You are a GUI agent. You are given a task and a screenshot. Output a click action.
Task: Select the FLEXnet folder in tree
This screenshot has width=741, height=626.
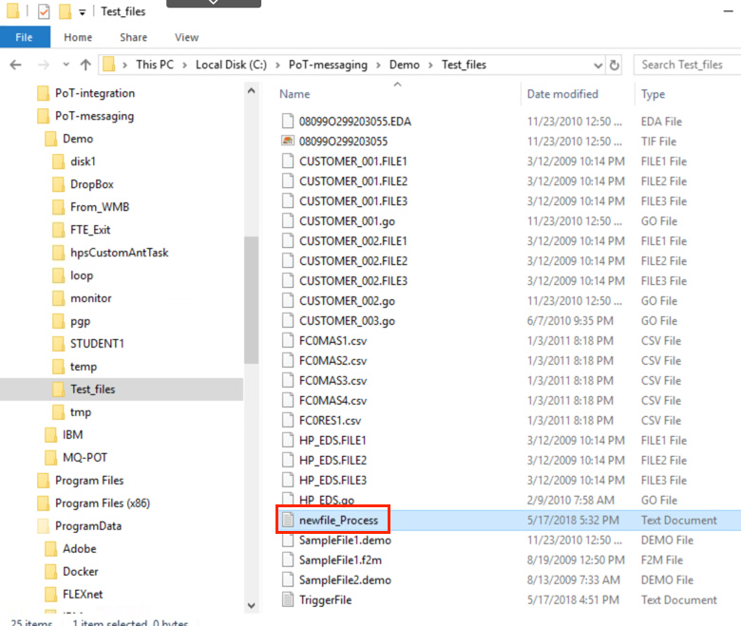tap(83, 594)
